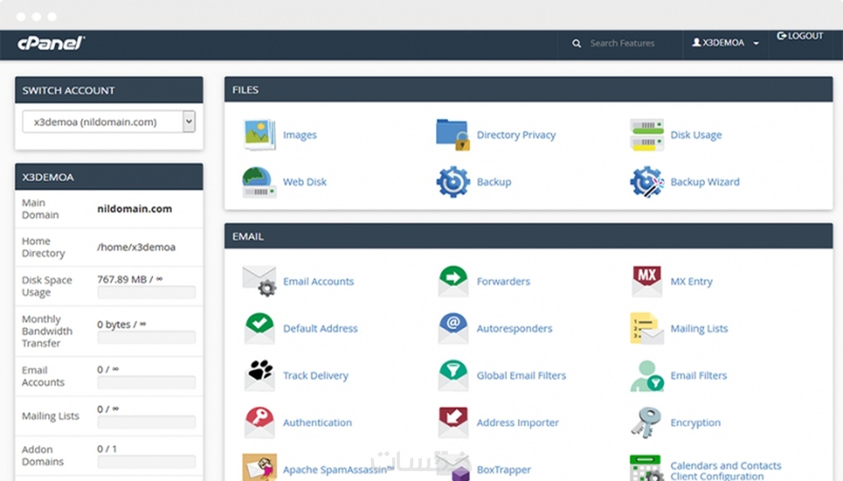Image resolution: width=843 pixels, height=481 pixels.
Task: Open the Autoresponders link
Action: pos(514,328)
